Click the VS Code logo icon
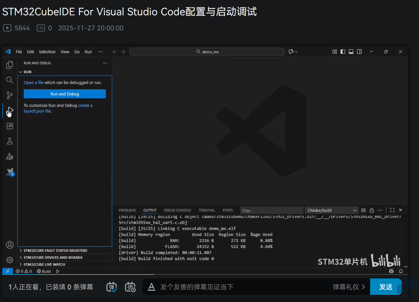Viewport: 419px width, 302px height. coord(8,52)
